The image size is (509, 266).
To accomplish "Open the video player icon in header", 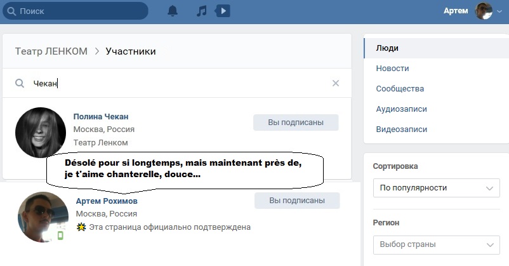I will (x=223, y=11).
